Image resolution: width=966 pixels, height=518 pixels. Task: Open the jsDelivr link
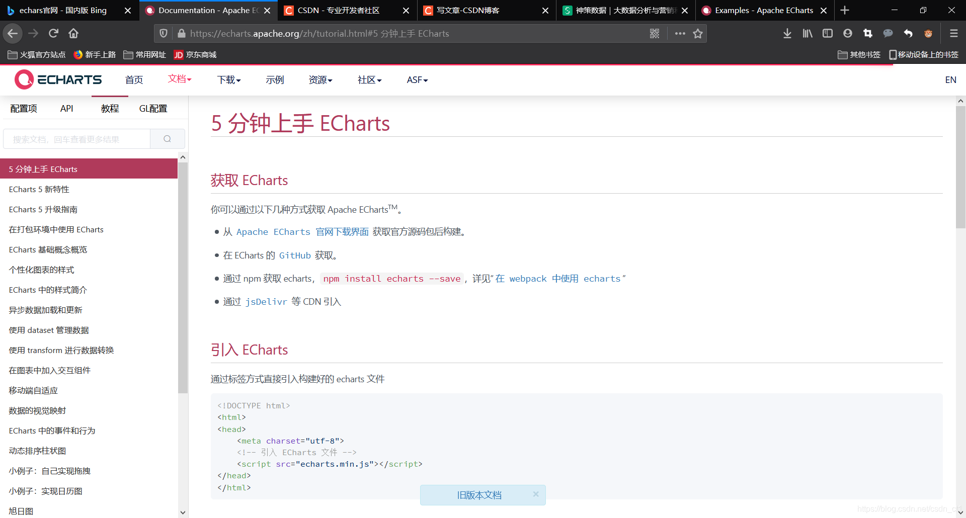point(266,302)
